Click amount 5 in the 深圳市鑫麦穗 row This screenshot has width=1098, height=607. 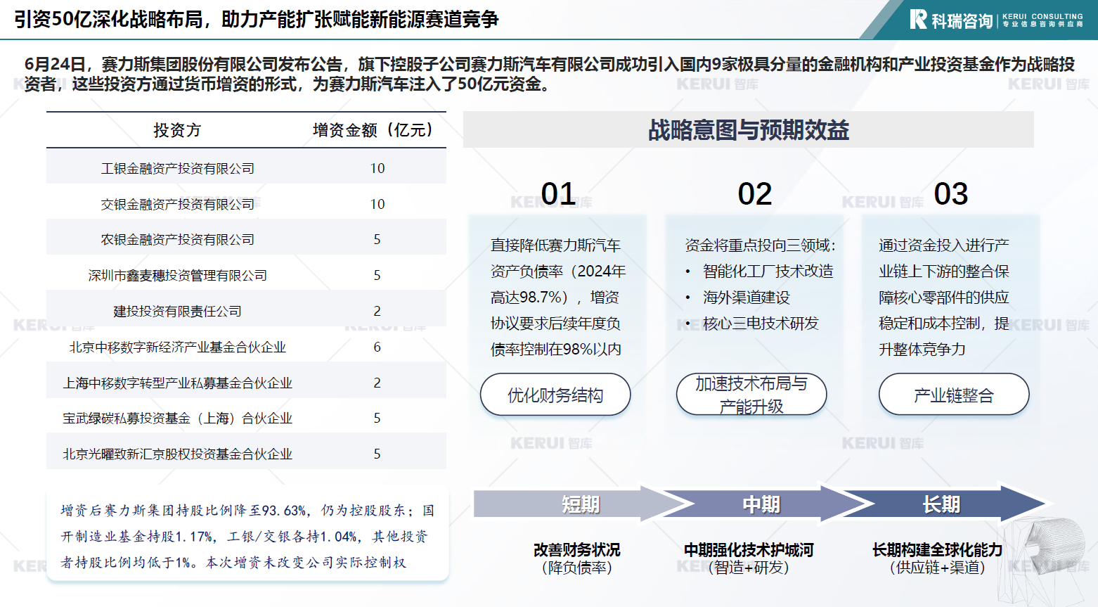pyautogui.click(x=377, y=275)
